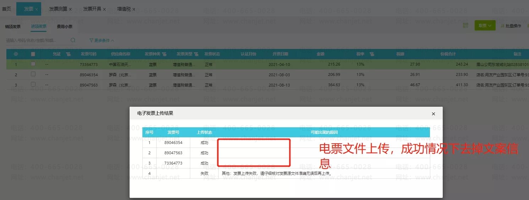Click dialog column header 发票号

pyautogui.click(x=174, y=132)
